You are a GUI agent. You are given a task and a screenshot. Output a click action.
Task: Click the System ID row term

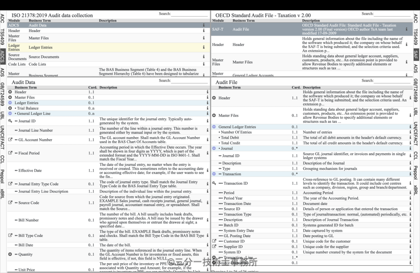232,252
